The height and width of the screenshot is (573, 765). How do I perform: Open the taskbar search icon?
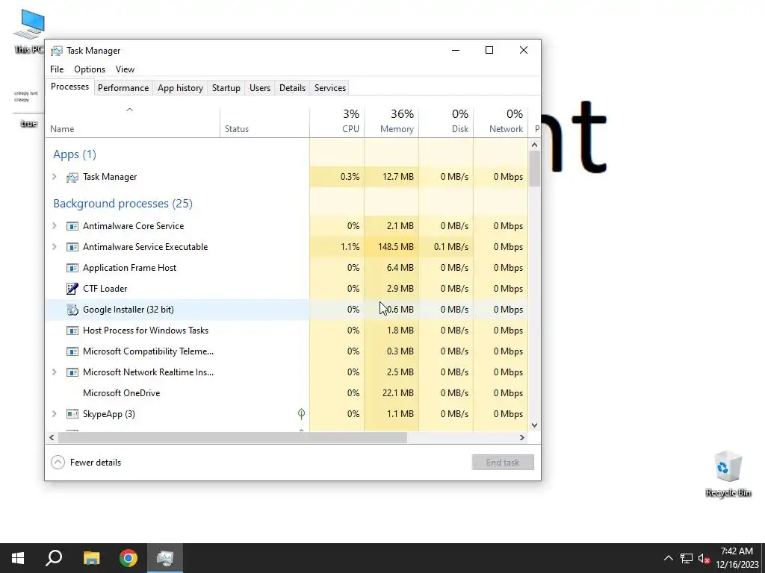[54, 558]
